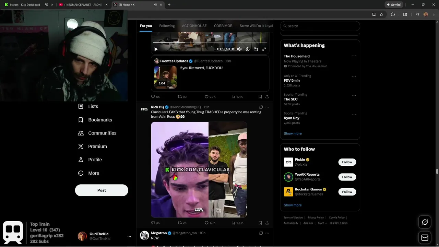Play the video at top of feed
439x247 pixels.
click(x=156, y=49)
